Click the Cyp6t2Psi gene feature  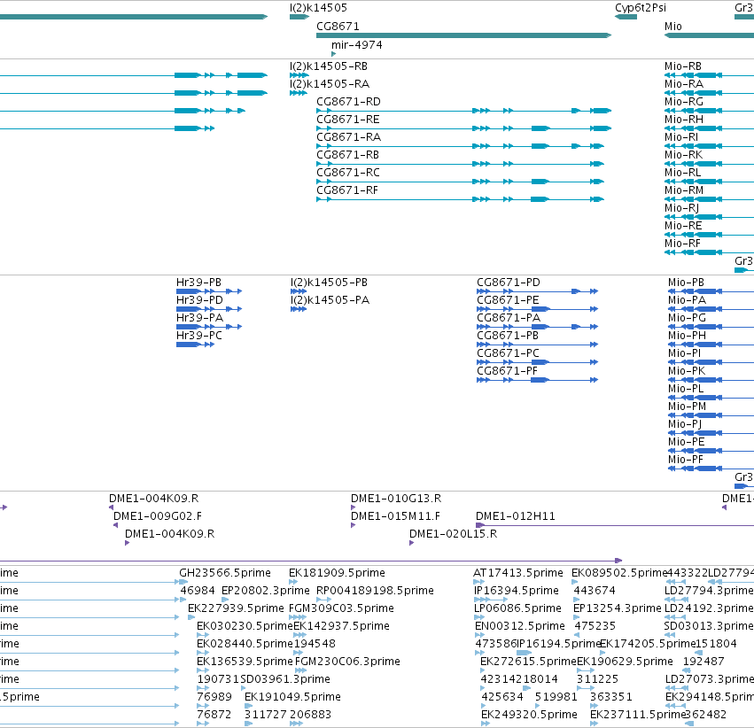tap(626, 17)
